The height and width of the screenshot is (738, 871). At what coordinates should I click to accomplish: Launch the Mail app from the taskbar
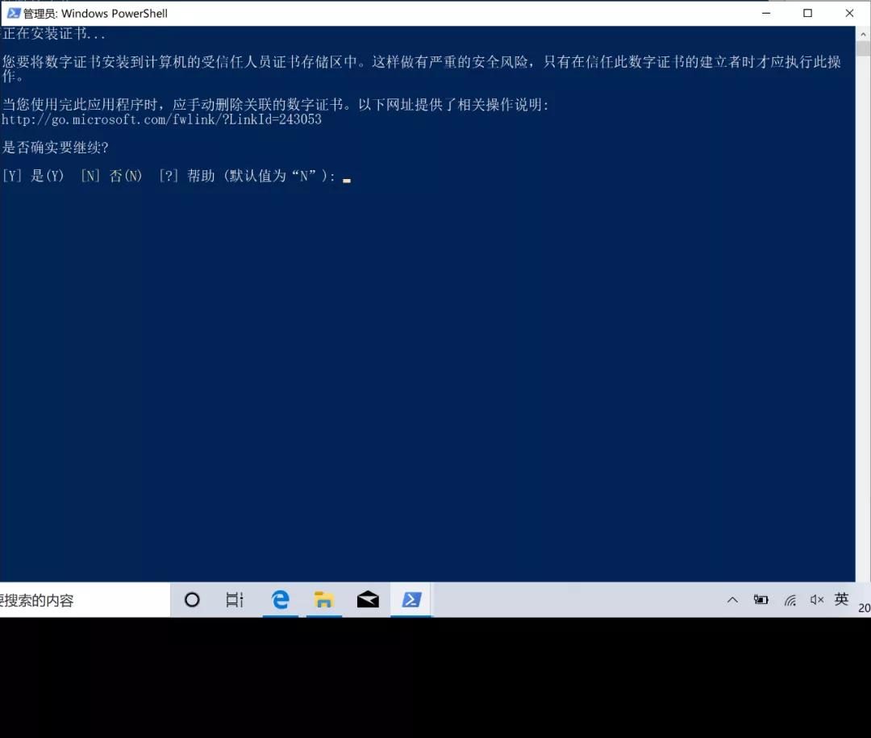point(368,599)
